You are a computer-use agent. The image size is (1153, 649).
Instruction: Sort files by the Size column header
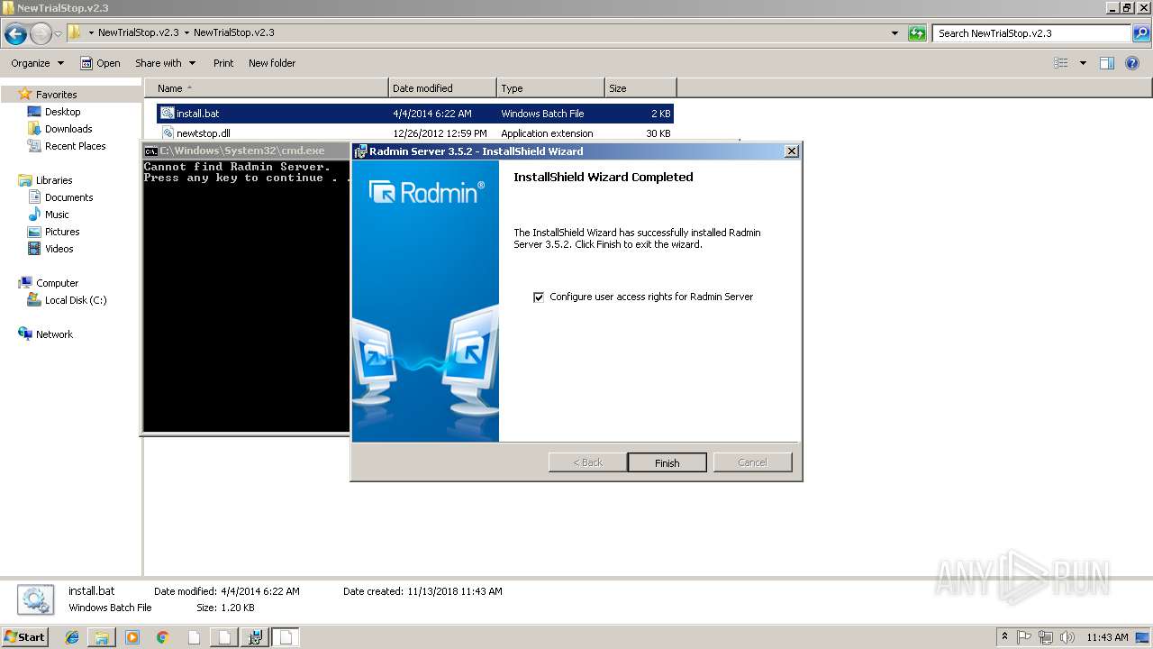(x=640, y=88)
